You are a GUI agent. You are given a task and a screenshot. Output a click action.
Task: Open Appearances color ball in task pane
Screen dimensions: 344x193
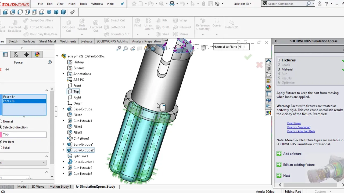click(268, 87)
